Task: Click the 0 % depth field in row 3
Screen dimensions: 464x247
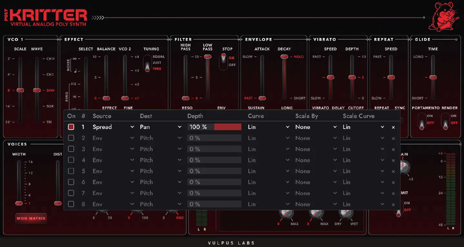Action: (x=214, y=149)
